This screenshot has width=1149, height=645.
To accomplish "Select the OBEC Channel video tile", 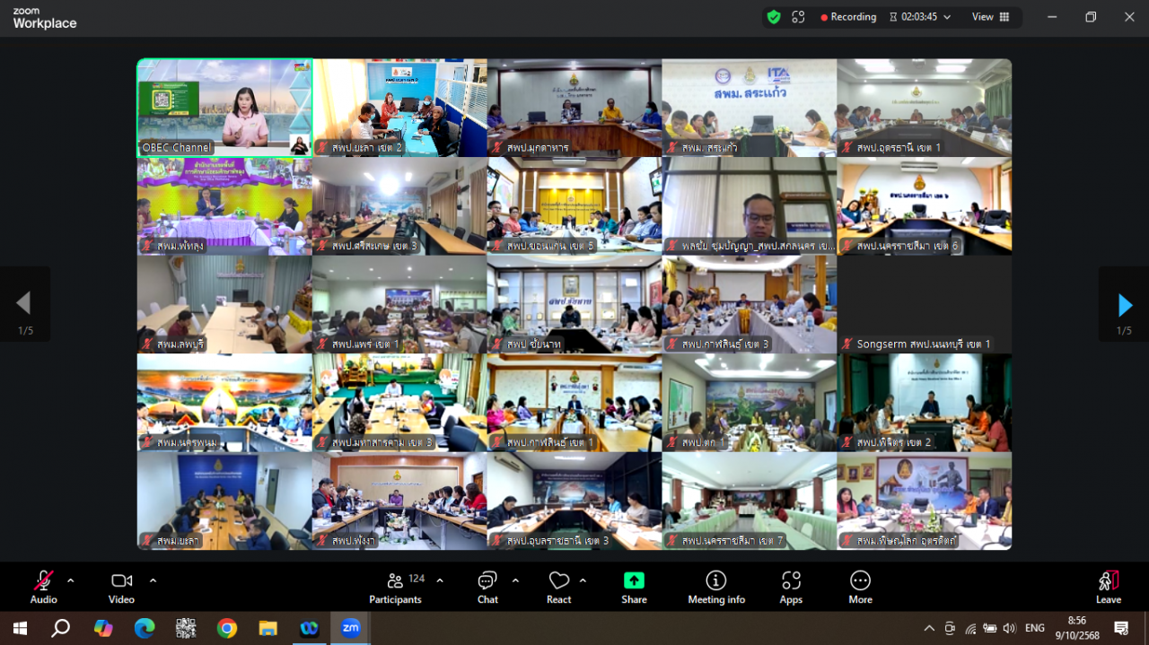I will pos(224,108).
